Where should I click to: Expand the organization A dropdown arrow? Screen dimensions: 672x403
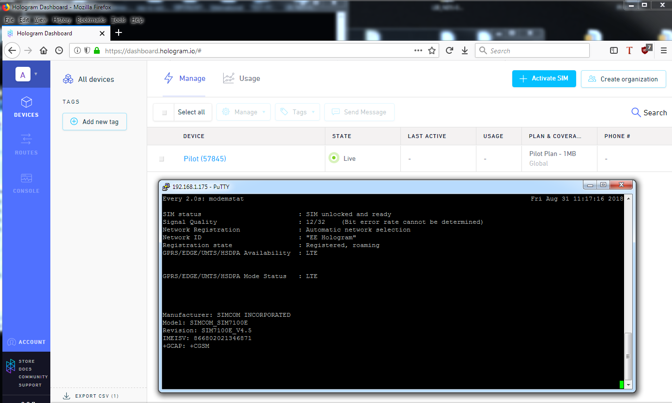(x=36, y=74)
